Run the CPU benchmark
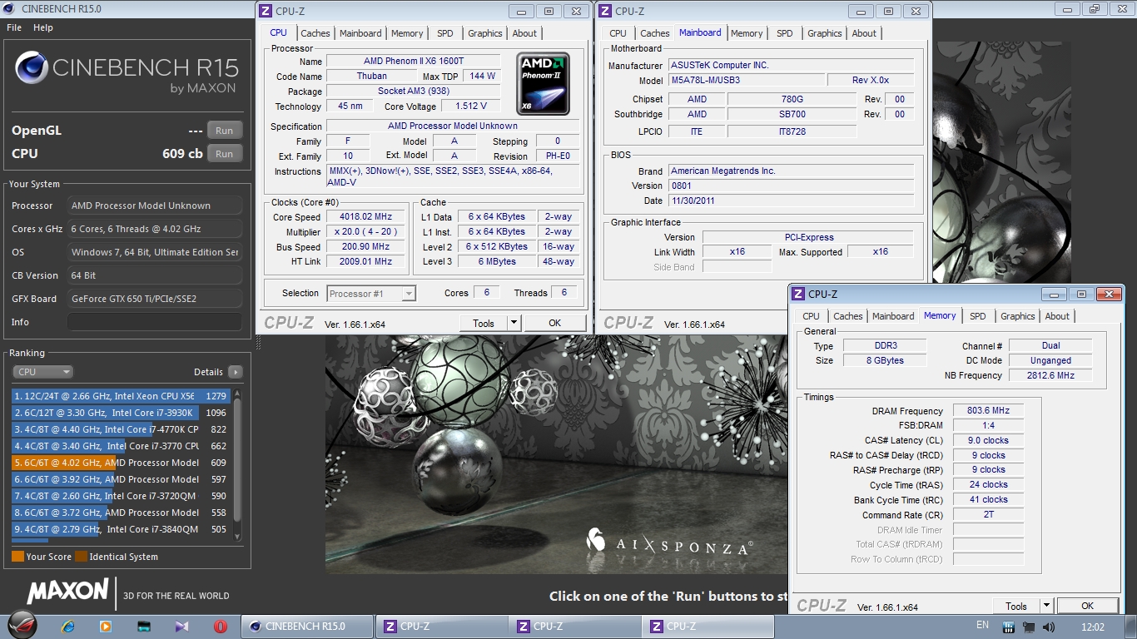Image resolution: width=1137 pixels, height=639 pixels. click(225, 154)
